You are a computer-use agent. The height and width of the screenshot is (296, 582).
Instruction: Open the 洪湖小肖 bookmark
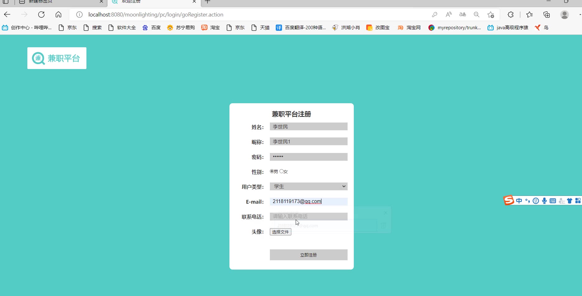tap(346, 28)
